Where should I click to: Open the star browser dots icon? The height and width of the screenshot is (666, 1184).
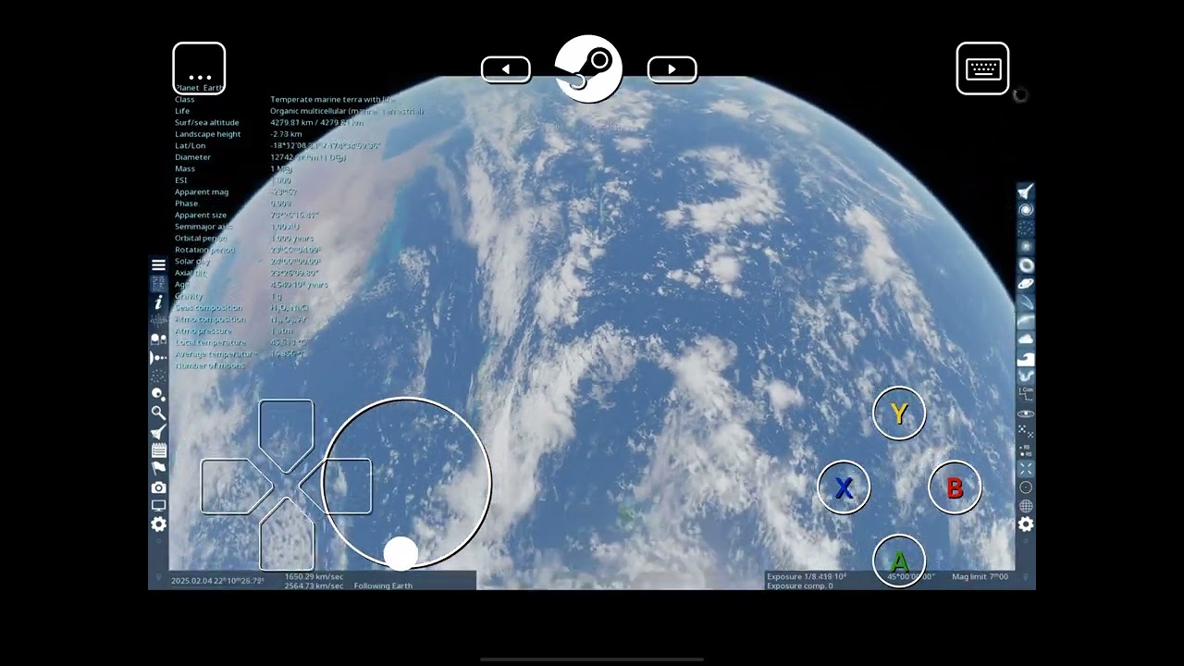[158, 376]
